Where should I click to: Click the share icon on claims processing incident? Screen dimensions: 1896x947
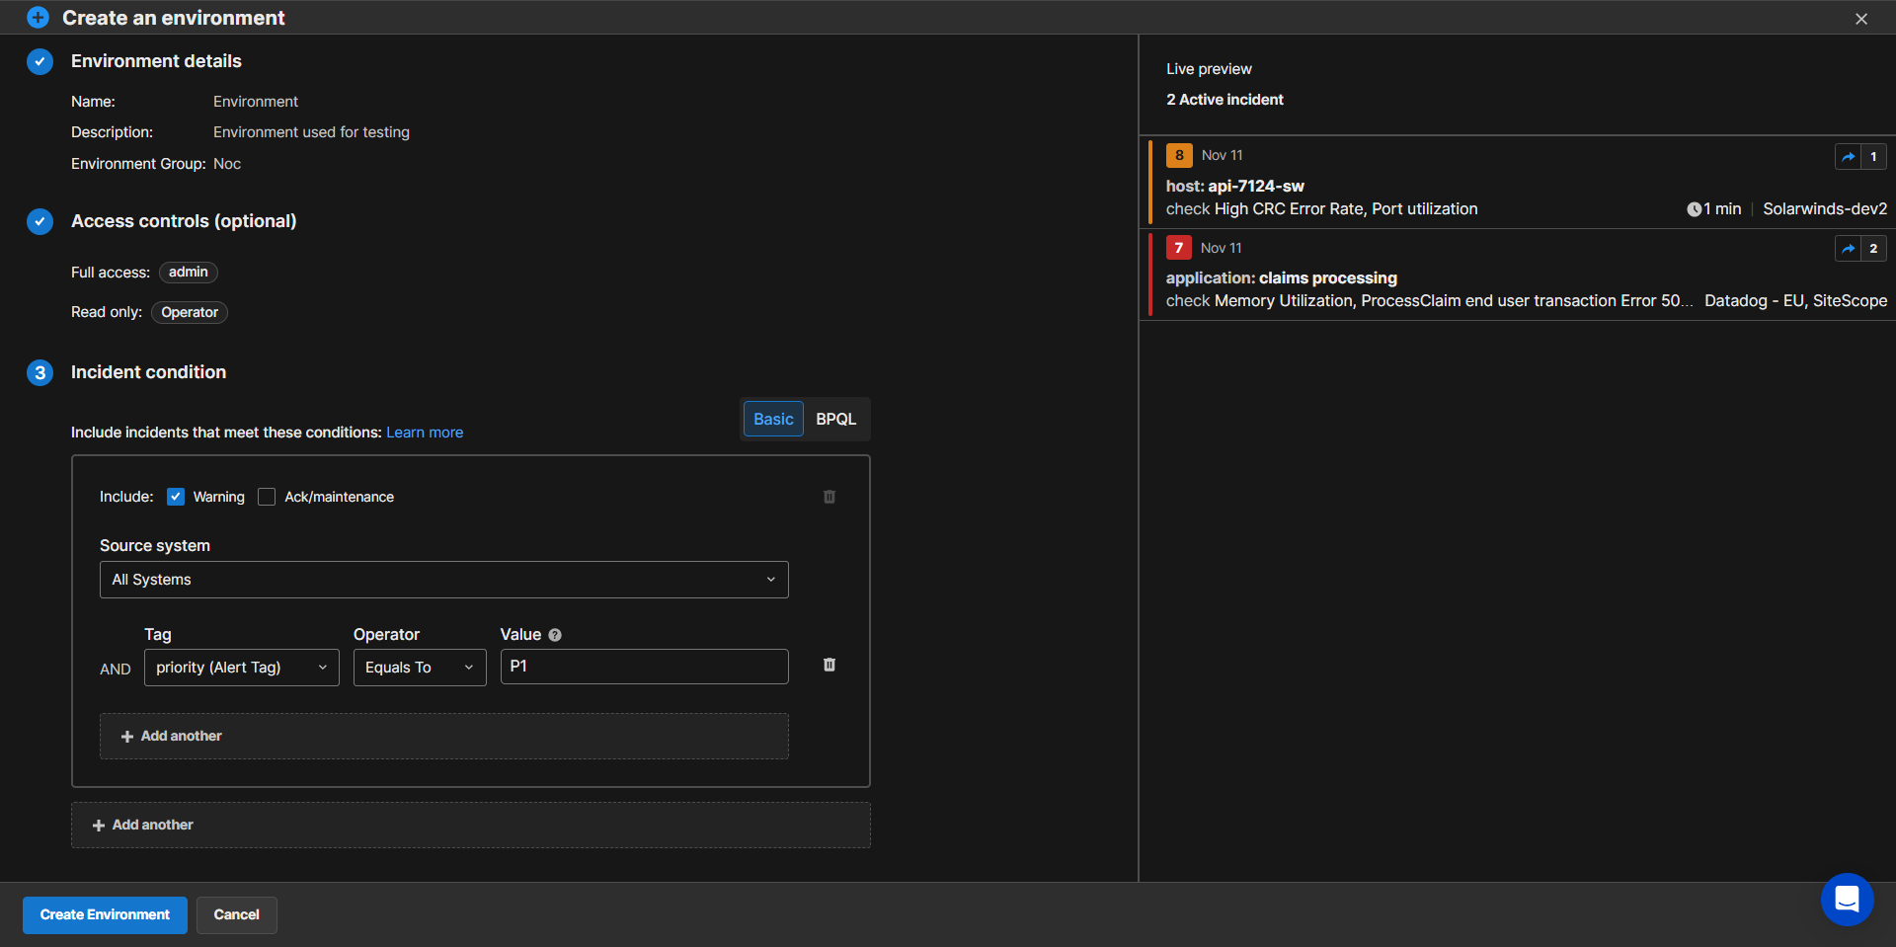click(1848, 249)
